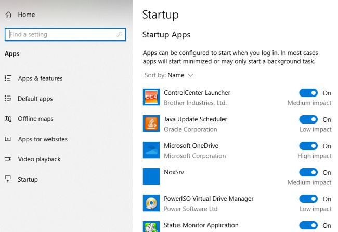Click Low impact label for PowerISO
Image resolution: width=338 pixels, height=232 pixels.
tap(315, 209)
